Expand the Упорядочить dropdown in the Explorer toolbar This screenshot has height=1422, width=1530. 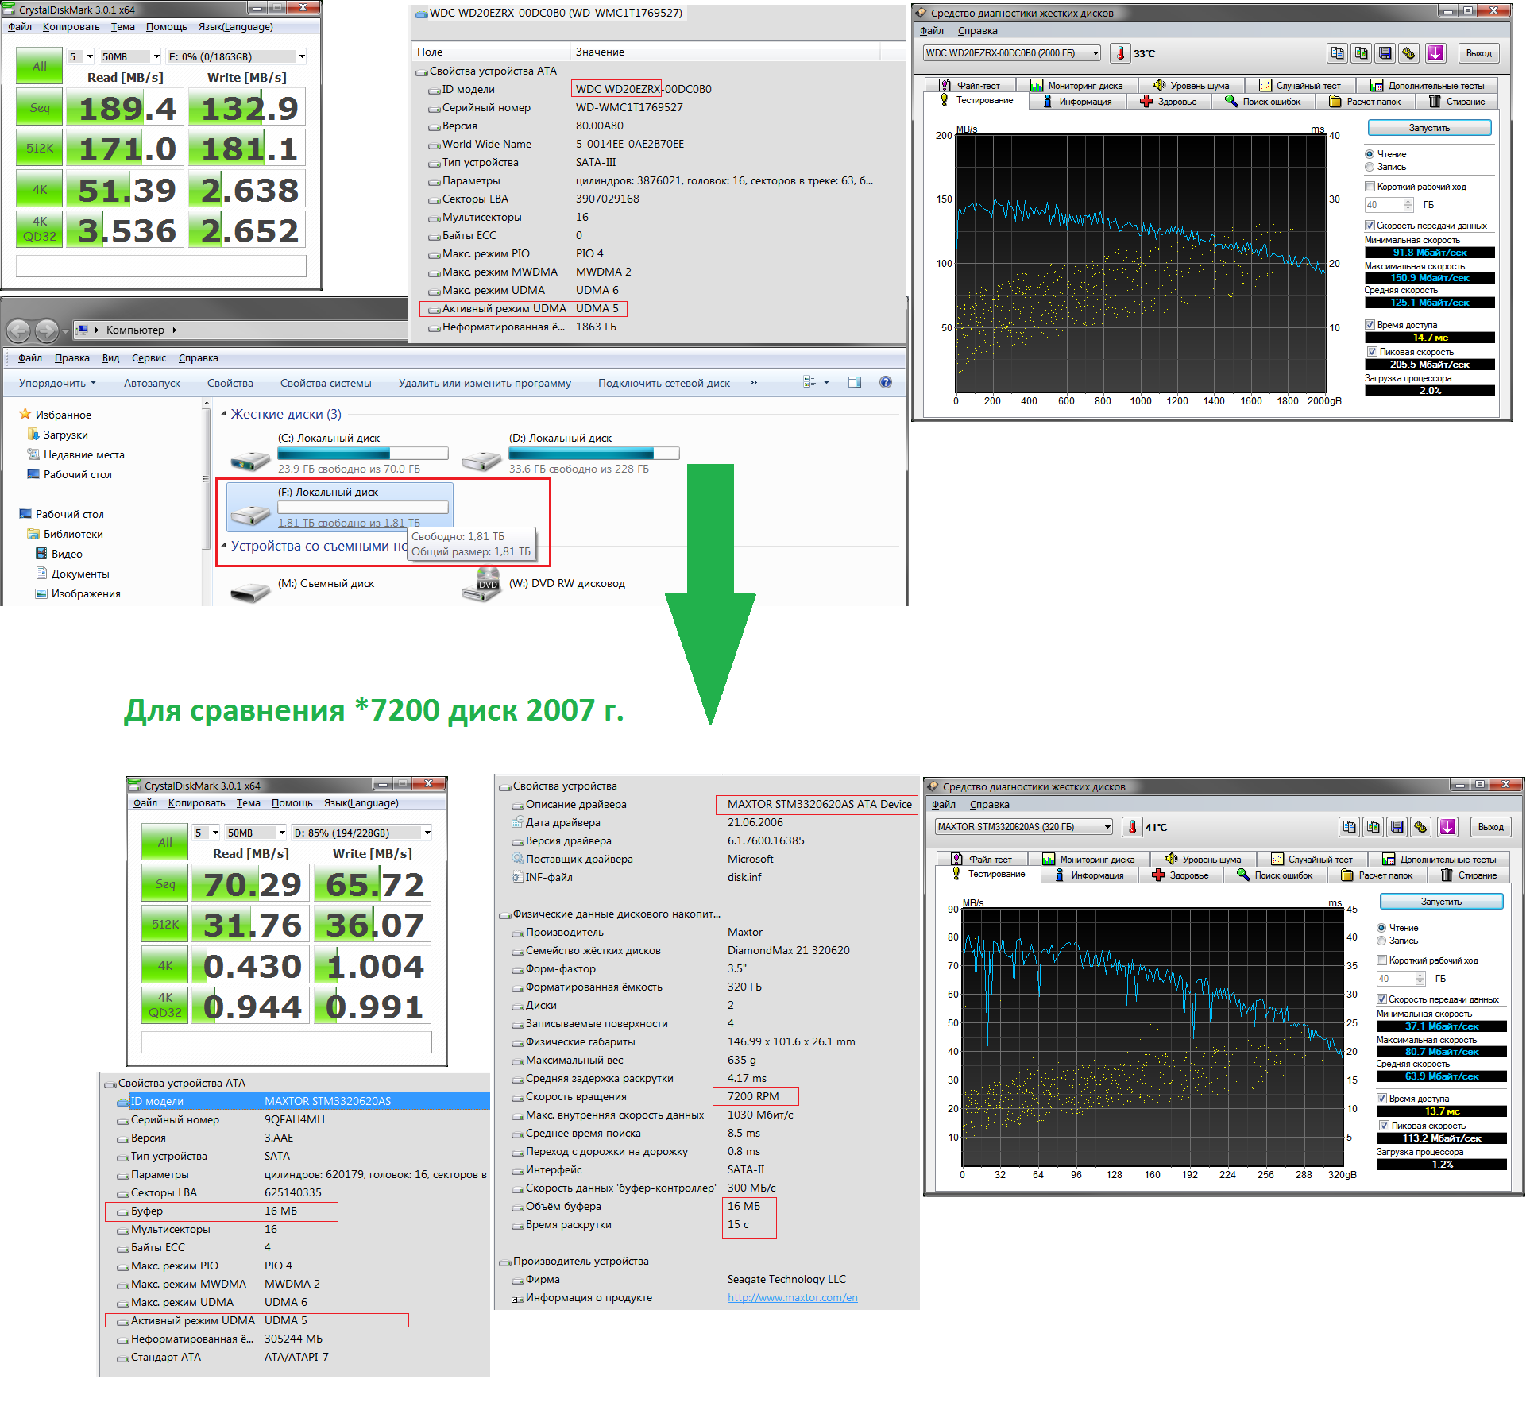coord(57,383)
